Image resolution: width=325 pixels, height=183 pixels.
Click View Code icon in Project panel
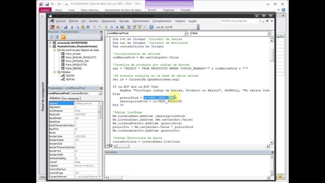[51, 37]
